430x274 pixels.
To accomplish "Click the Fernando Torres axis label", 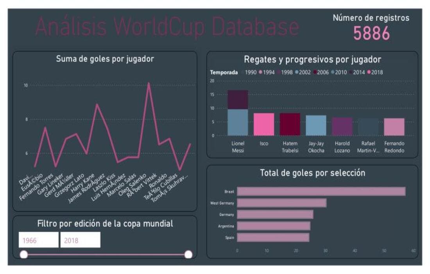I will click(36, 187).
